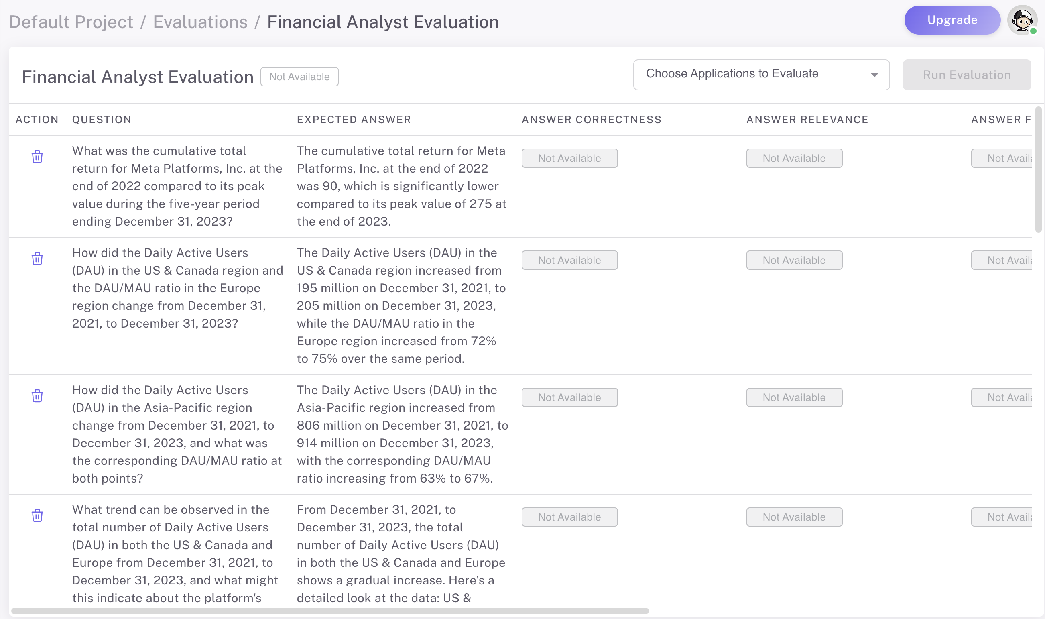Image resolution: width=1045 pixels, height=619 pixels.
Task: Click the Answer Correctness column header
Action: 591,120
